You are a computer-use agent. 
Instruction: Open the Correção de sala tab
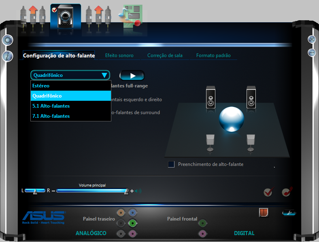pos(164,55)
